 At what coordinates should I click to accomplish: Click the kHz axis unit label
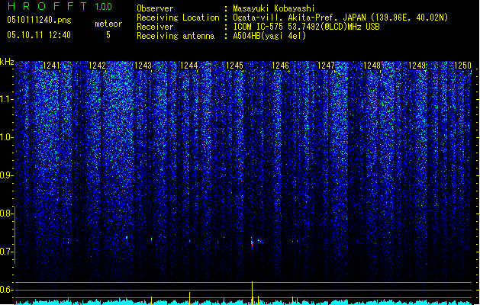click(7, 62)
